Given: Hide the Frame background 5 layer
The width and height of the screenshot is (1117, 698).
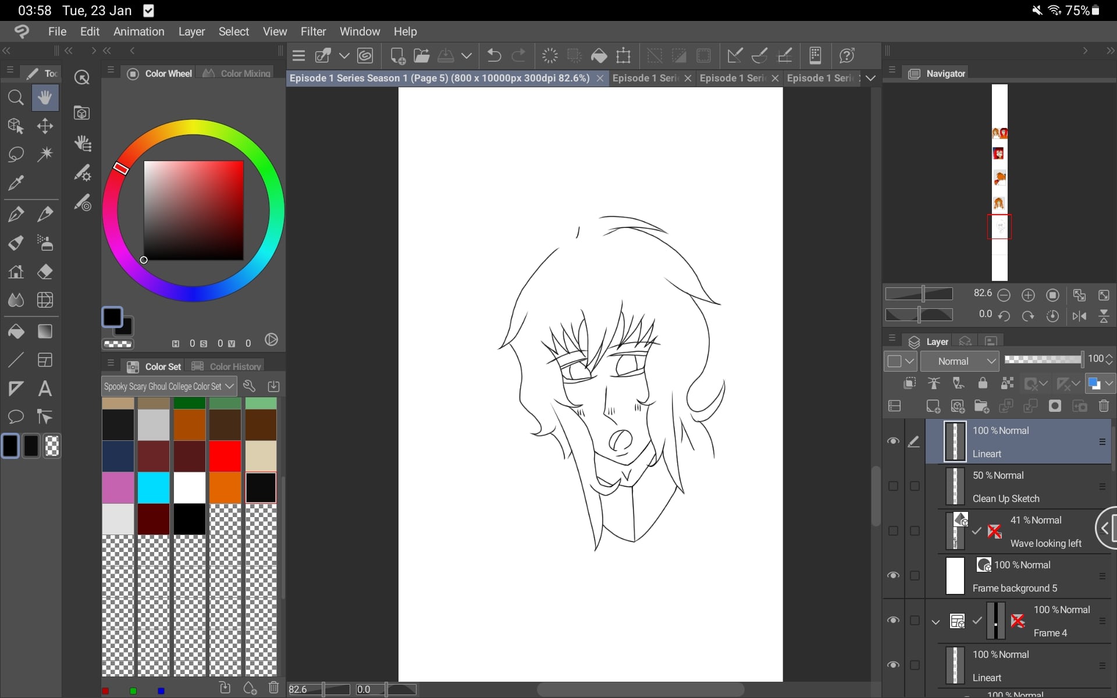Looking at the screenshot, I should coord(893,576).
